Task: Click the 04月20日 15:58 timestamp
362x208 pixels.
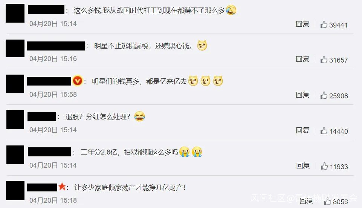Action: pyautogui.click(x=53, y=95)
